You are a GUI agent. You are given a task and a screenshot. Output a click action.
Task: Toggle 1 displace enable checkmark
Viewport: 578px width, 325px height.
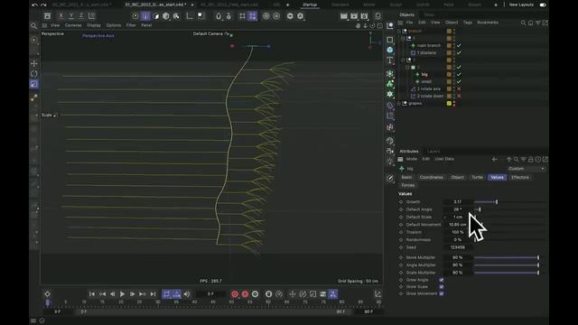[459, 52]
